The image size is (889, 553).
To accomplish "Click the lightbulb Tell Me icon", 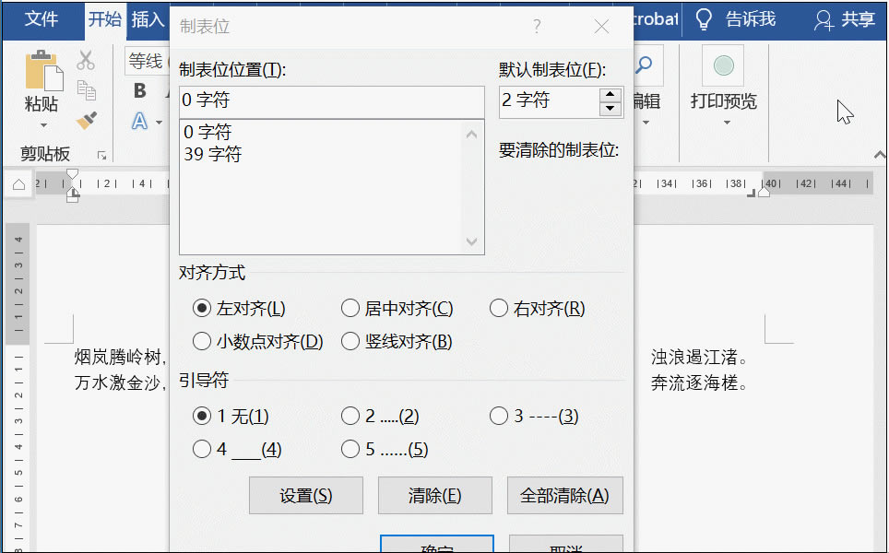I will 704,19.
